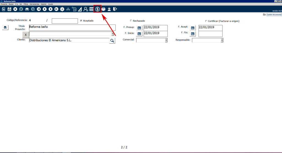The width and height of the screenshot is (282, 153).
Task: Click the printer icon in toolbar
Action: click(104, 9)
